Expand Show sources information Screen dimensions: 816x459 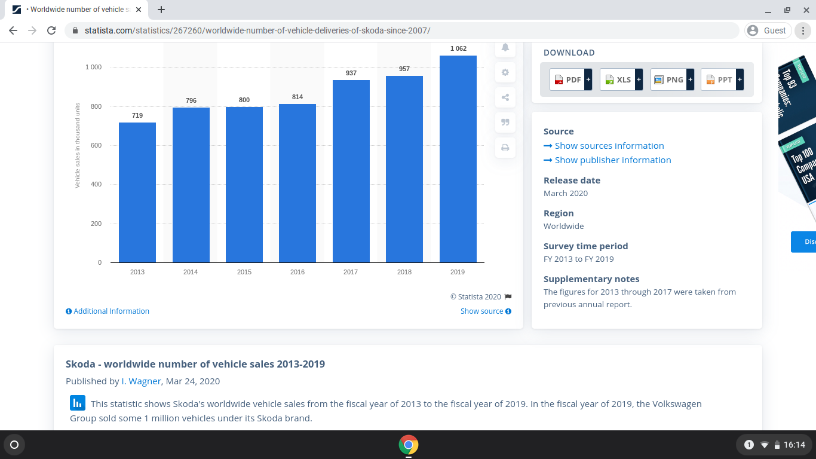(604, 146)
